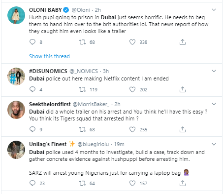Like Seekthelordfirst's tweet with 255 likes
Viewport: 223px width, 194px height.
(132, 129)
